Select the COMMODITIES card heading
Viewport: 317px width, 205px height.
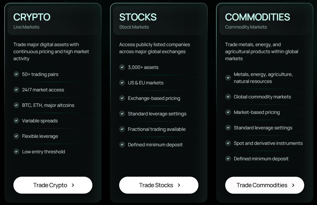[257, 17]
